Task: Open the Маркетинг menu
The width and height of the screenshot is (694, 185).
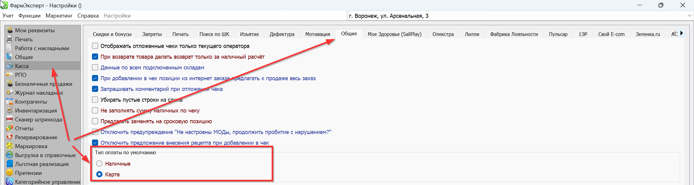Action: point(59,16)
